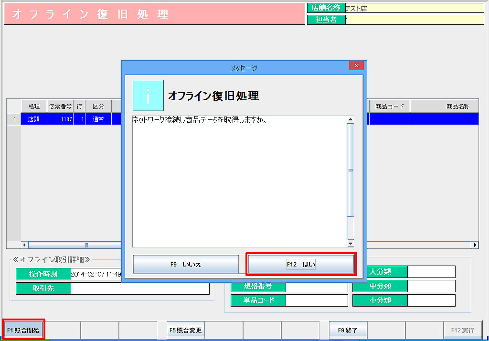This screenshot has width=489, height=341.
Task: Confirm with the F12 はい button
Action: click(x=300, y=264)
